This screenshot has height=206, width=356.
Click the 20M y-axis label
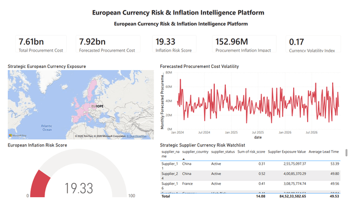[x=169, y=115]
